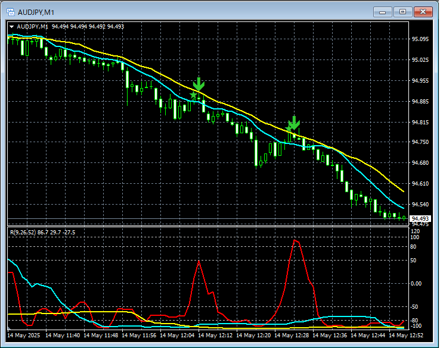The width and height of the screenshot is (440, 348).
Task: Click the 94.540 price scale label
Action: (x=420, y=205)
